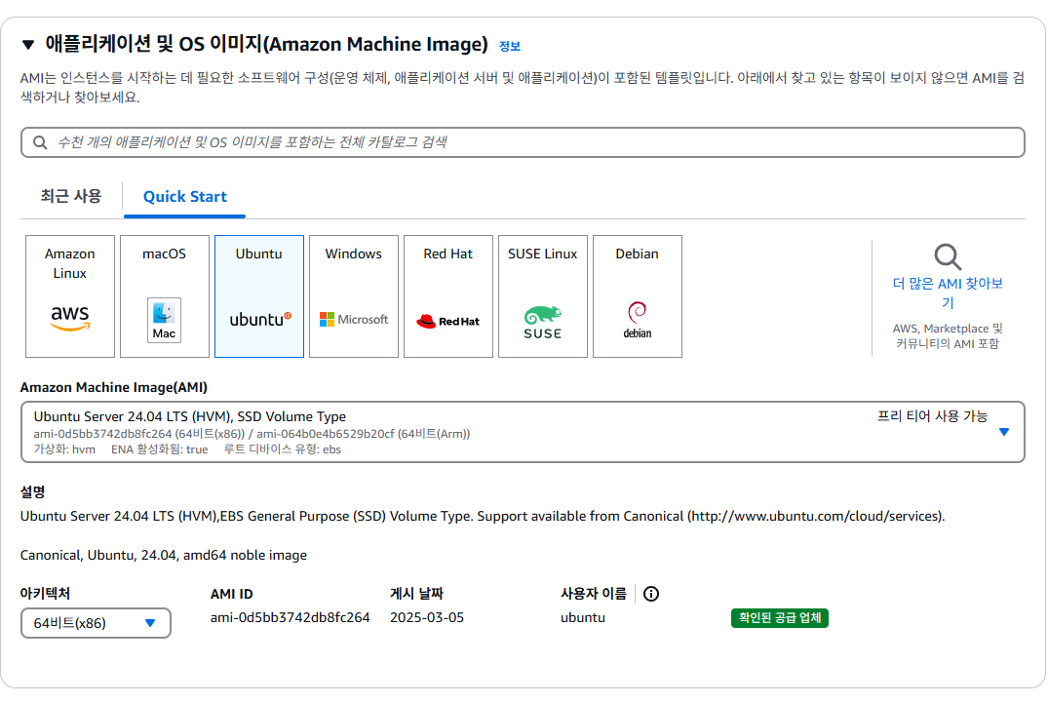This screenshot has height=703, width=1048.
Task: Select the macOS AMI card
Action: (165, 296)
